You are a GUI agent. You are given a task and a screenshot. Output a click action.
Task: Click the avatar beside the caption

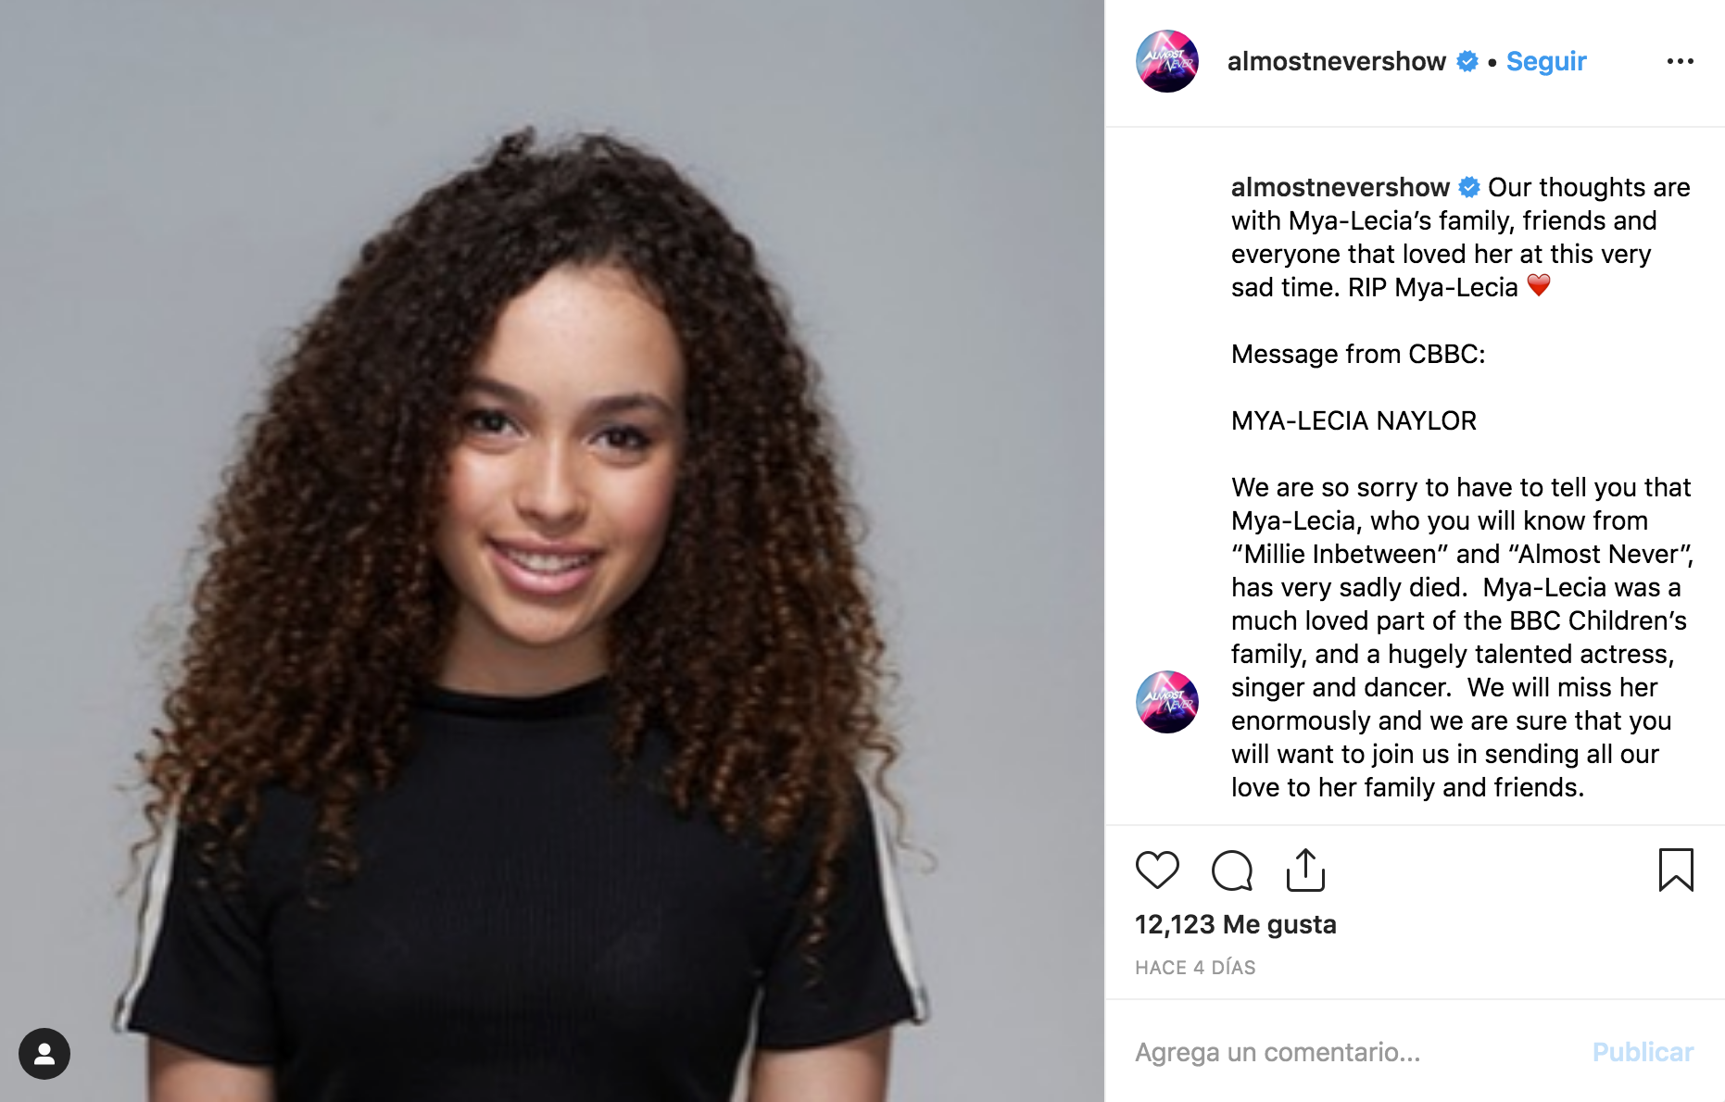[1167, 702]
